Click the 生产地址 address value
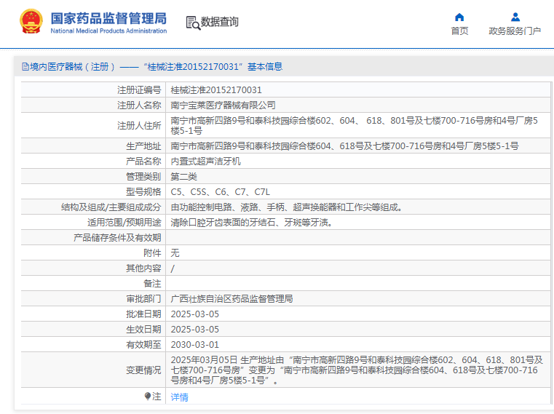Viewport: 554px width, 414px height. pyautogui.click(x=344, y=146)
